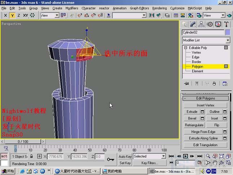Open Configure Modifier Sets icon
Screen dimensions: 233x175
[x=225, y=84]
